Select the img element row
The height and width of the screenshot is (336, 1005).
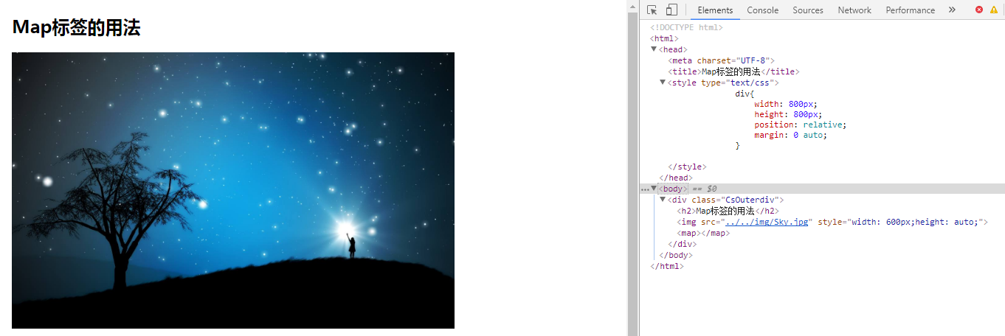pos(832,222)
